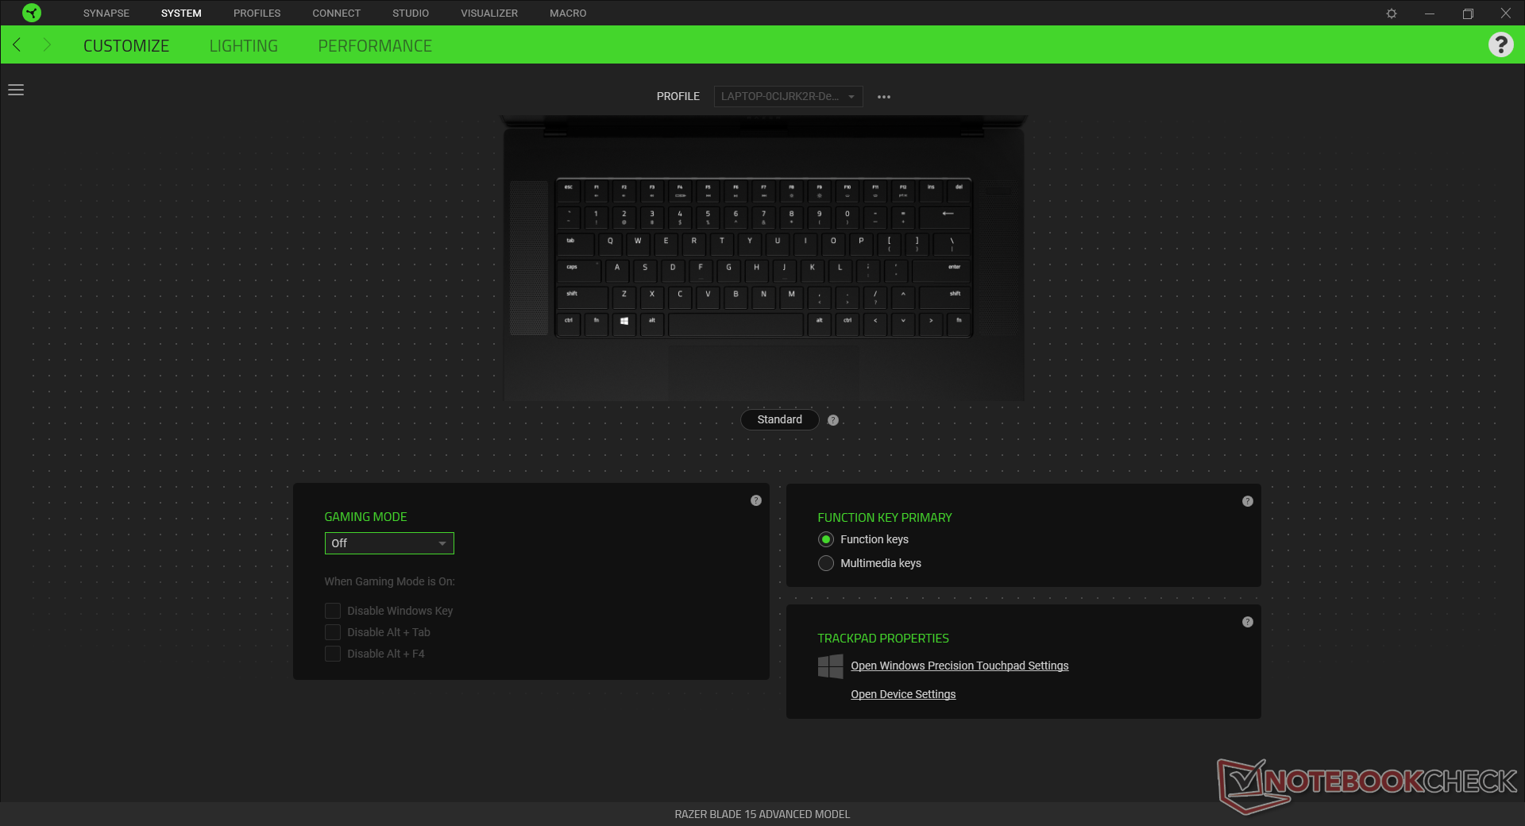
Task: Open profile options three-dot menu
Action: 884,97
